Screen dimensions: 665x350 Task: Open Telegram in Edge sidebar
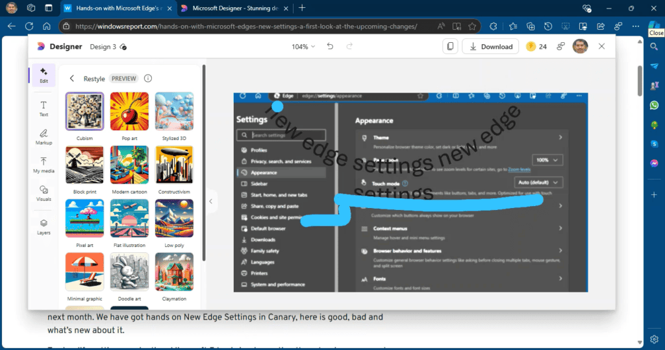654,66
